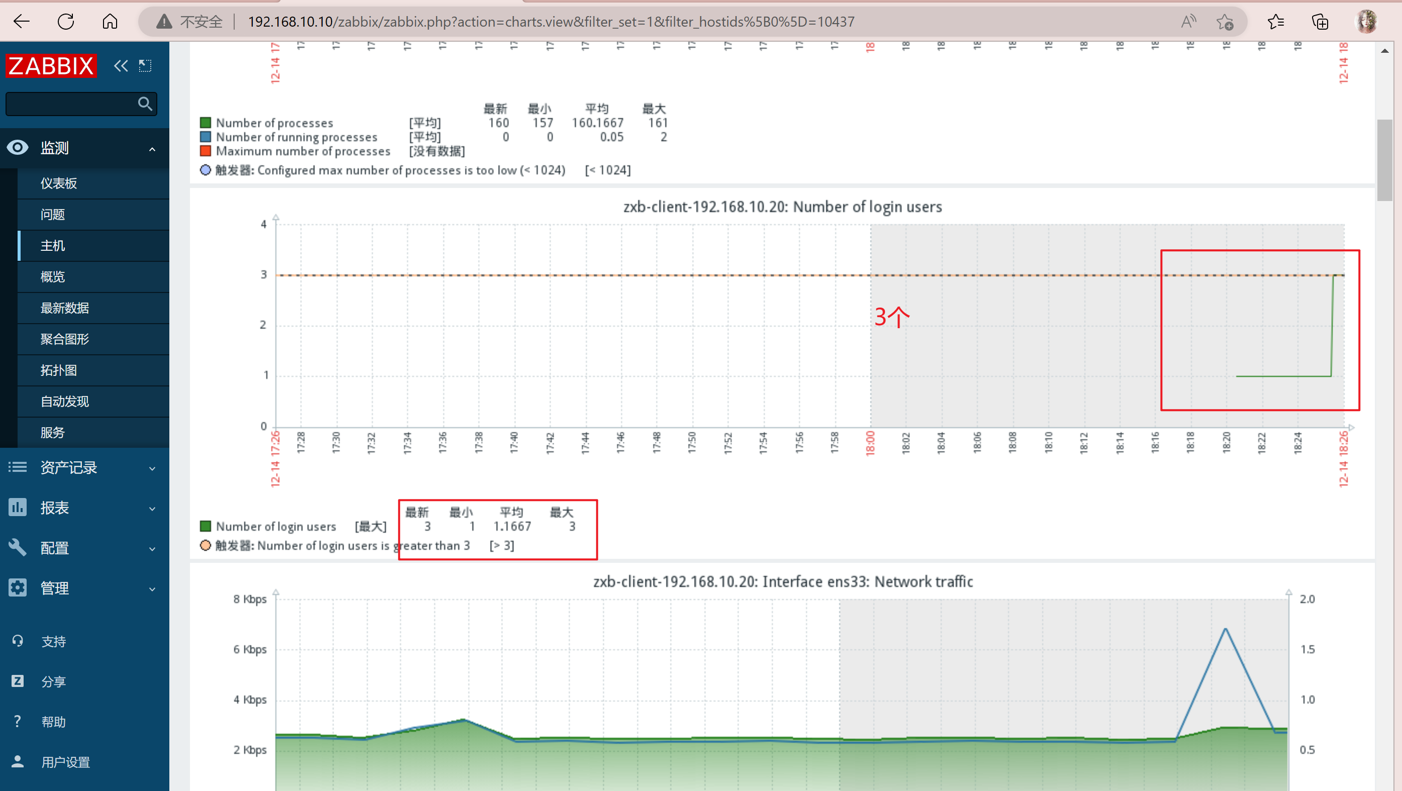Open the 报表 menu label
The width and height of the screenshot is (1402, 791).
(54, 508)
